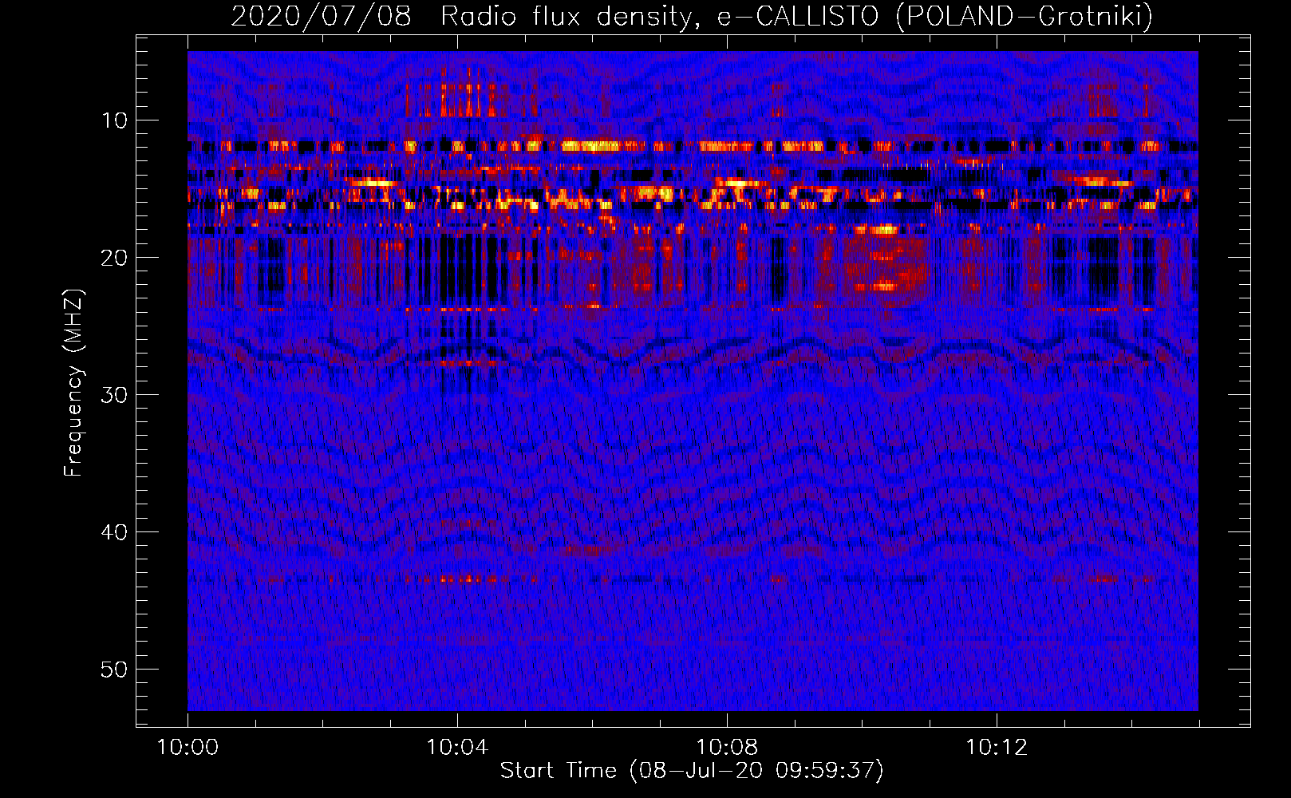1291x798 pixels.
Task: Click the 10:00 time tick label
Action: pos(188,748)
